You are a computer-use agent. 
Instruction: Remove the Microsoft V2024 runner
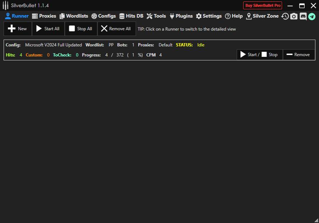299,55
